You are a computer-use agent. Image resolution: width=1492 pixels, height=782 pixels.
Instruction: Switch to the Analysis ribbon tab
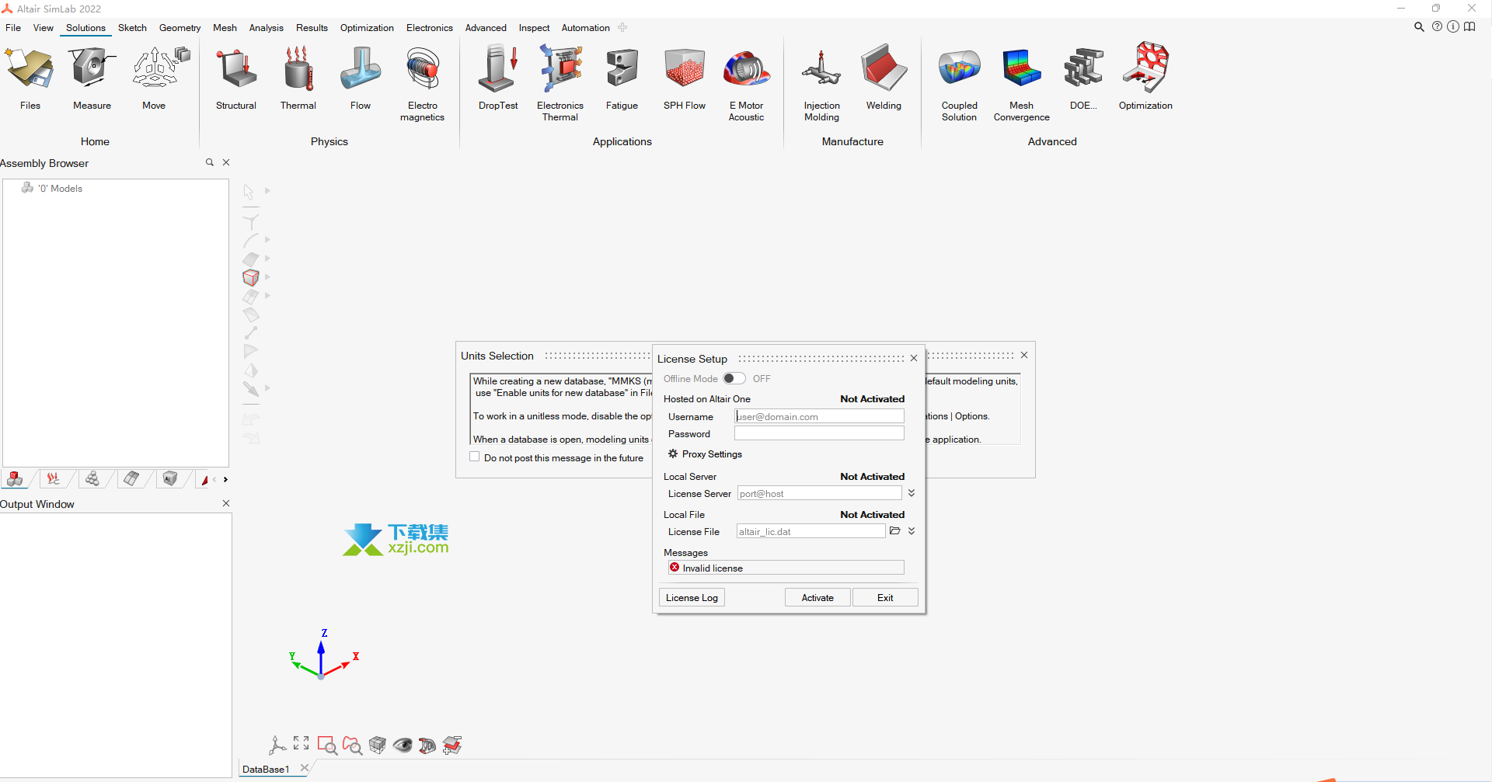[x=266, y=27]
